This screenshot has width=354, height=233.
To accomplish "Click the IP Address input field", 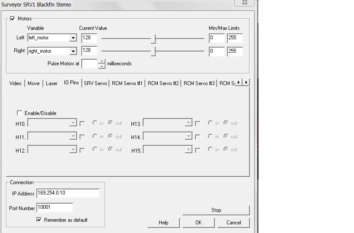I will (68, 193).
